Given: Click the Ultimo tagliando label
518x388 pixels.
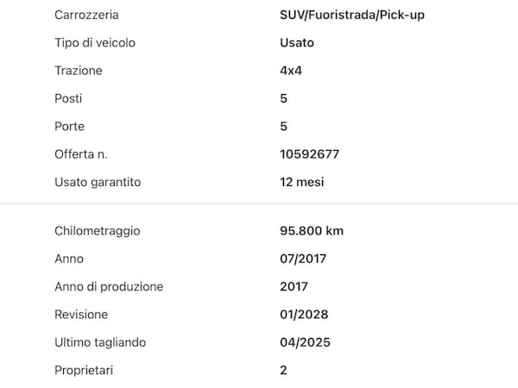Looking at the screenshot, I should 100,342.
